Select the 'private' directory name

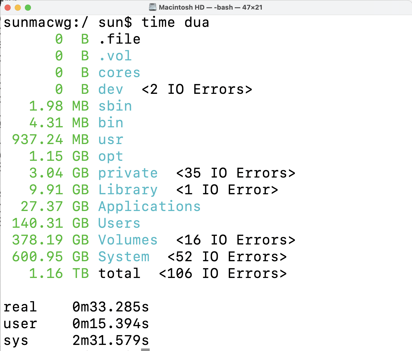point(128,173)
